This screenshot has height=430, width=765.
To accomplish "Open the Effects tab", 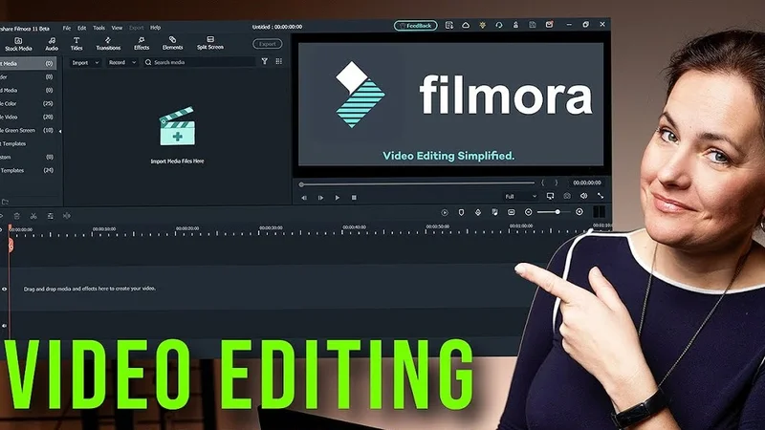I will (142, 44).
